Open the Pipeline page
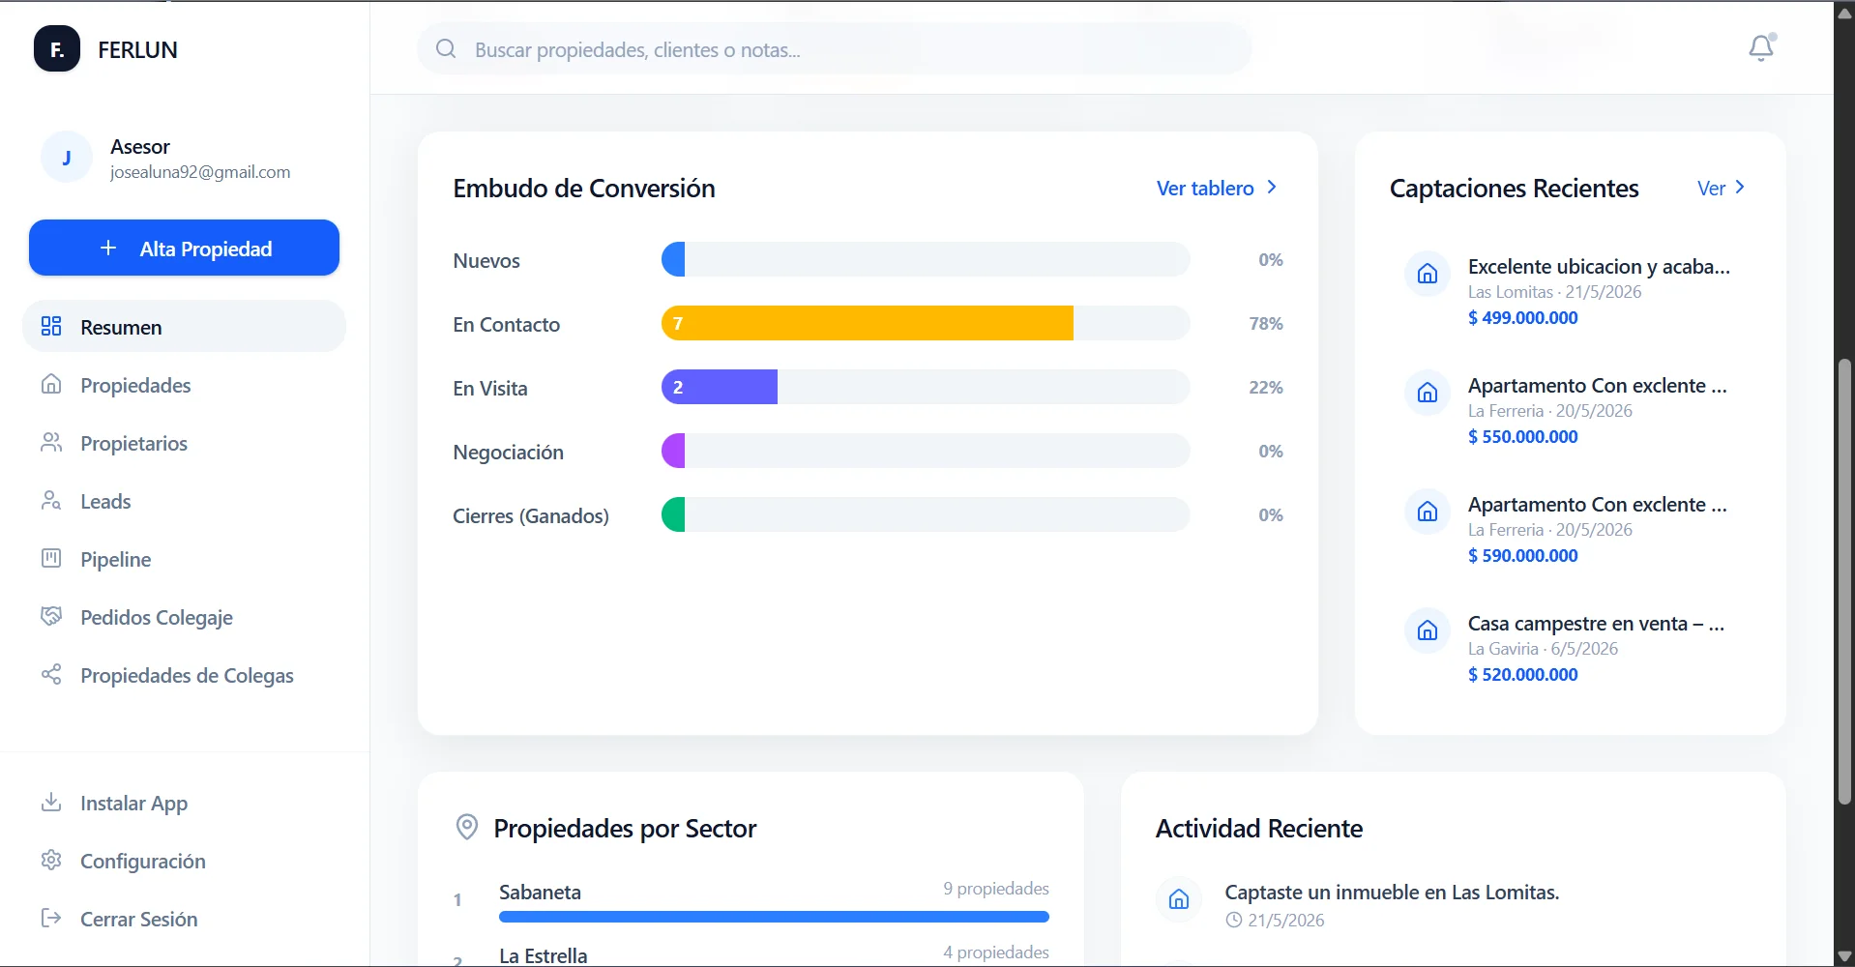1855x967 pixels. point(184,558)
